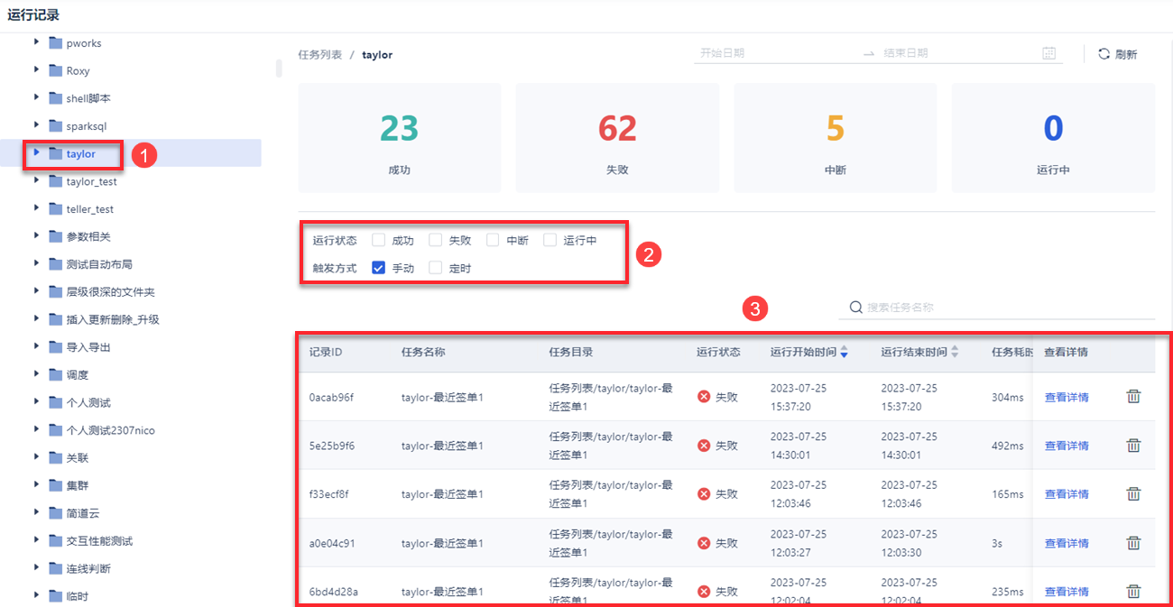The width and height of the screenshot is (1173, 607).
Task: Click the Roxy folder icon
Action: tap(55, 70)
